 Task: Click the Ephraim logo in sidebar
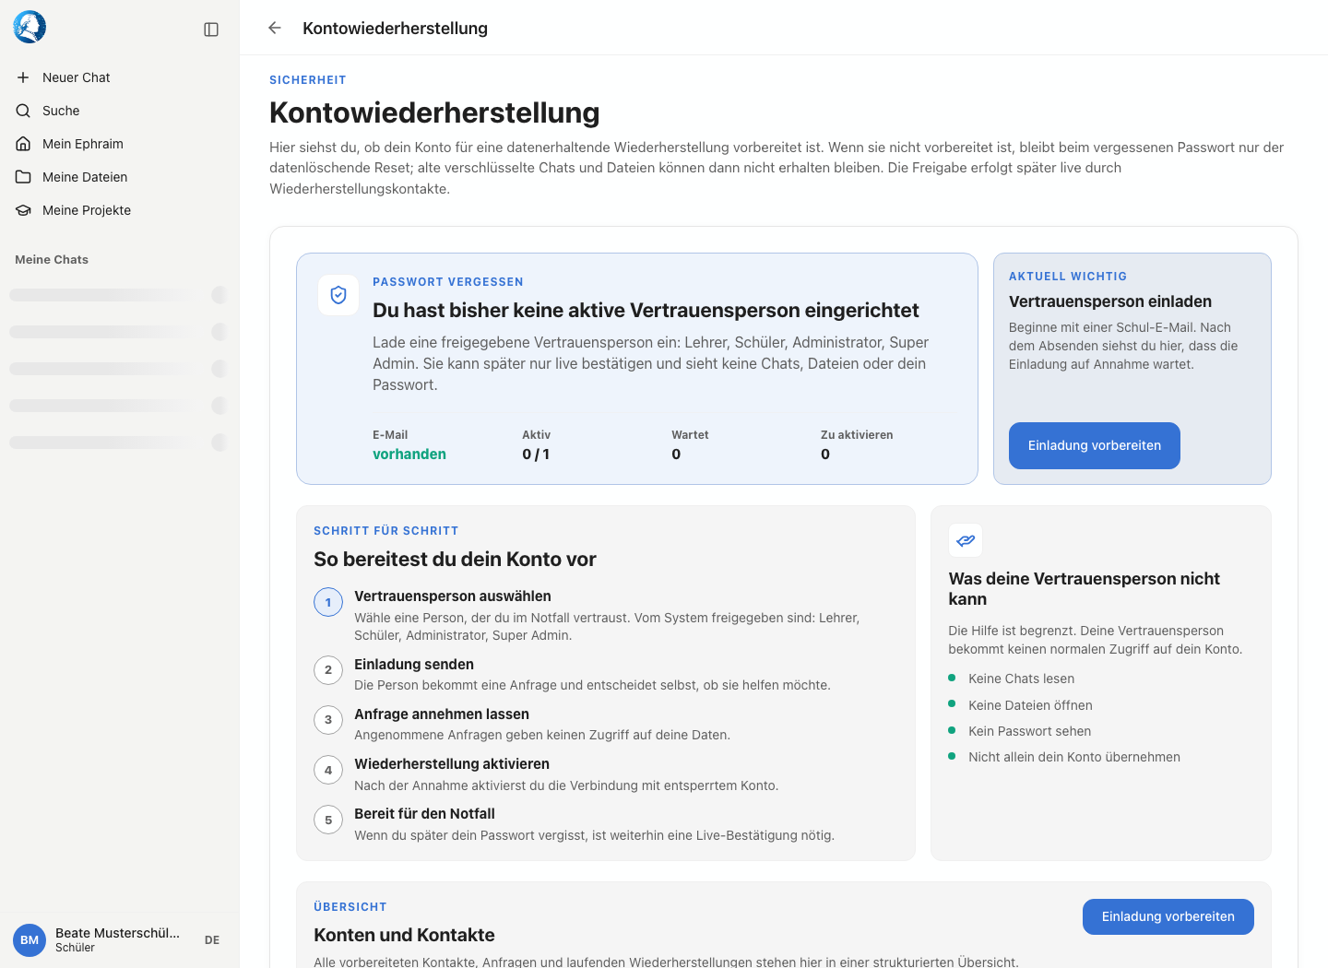(x=30, y=28)
